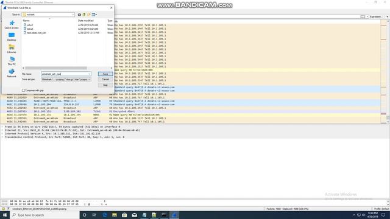Image resolution: width=390 pixels, height=219 pixels.
Task: Open the File name history dropdown arrow
Action: point(89,74)
